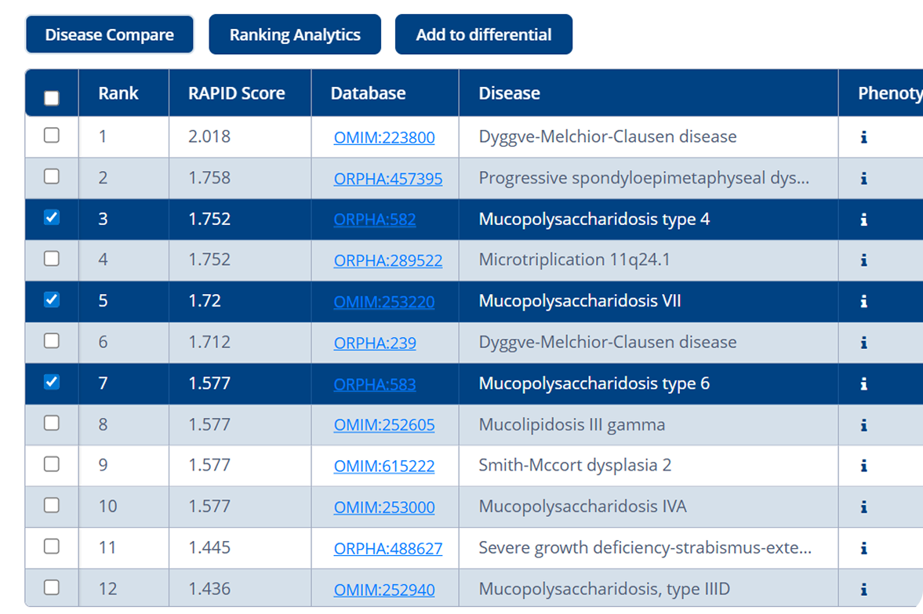Image resolution: width=923 pixels, height=614 pixels.
Task: Open Ranking Analytics
Action: (x=295, y=35)
